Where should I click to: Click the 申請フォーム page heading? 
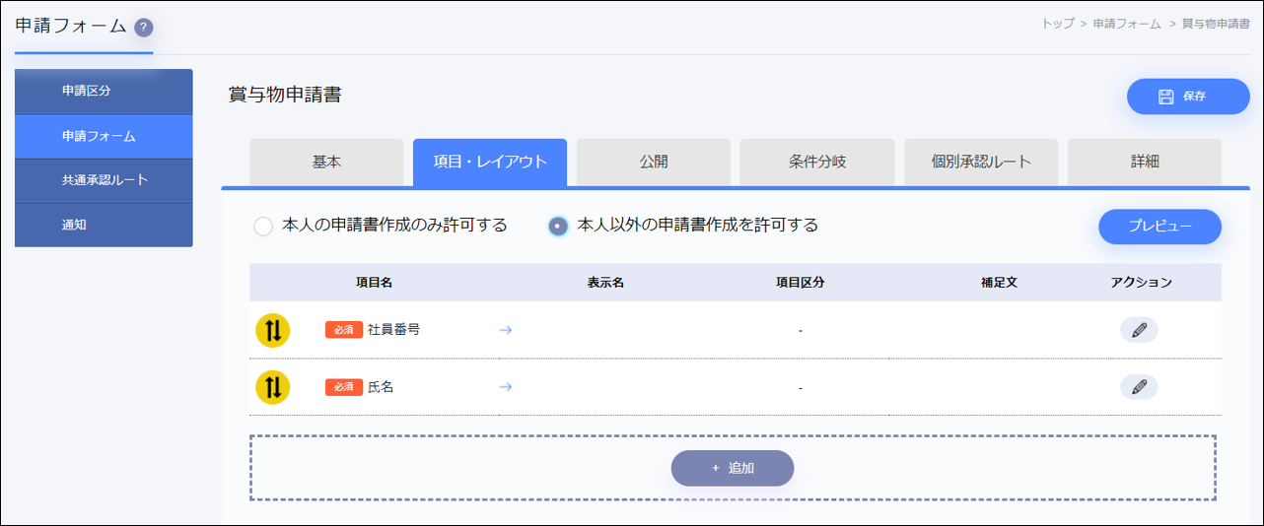click(71, 26)
